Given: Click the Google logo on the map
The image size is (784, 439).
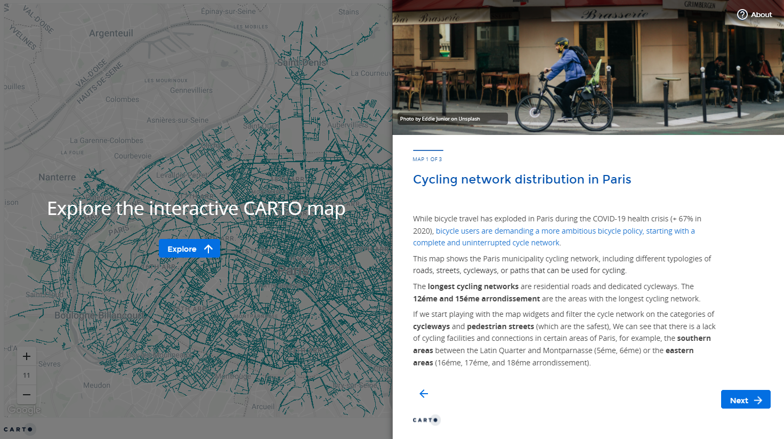Looking at the screenshot, I should click(25, 410).
